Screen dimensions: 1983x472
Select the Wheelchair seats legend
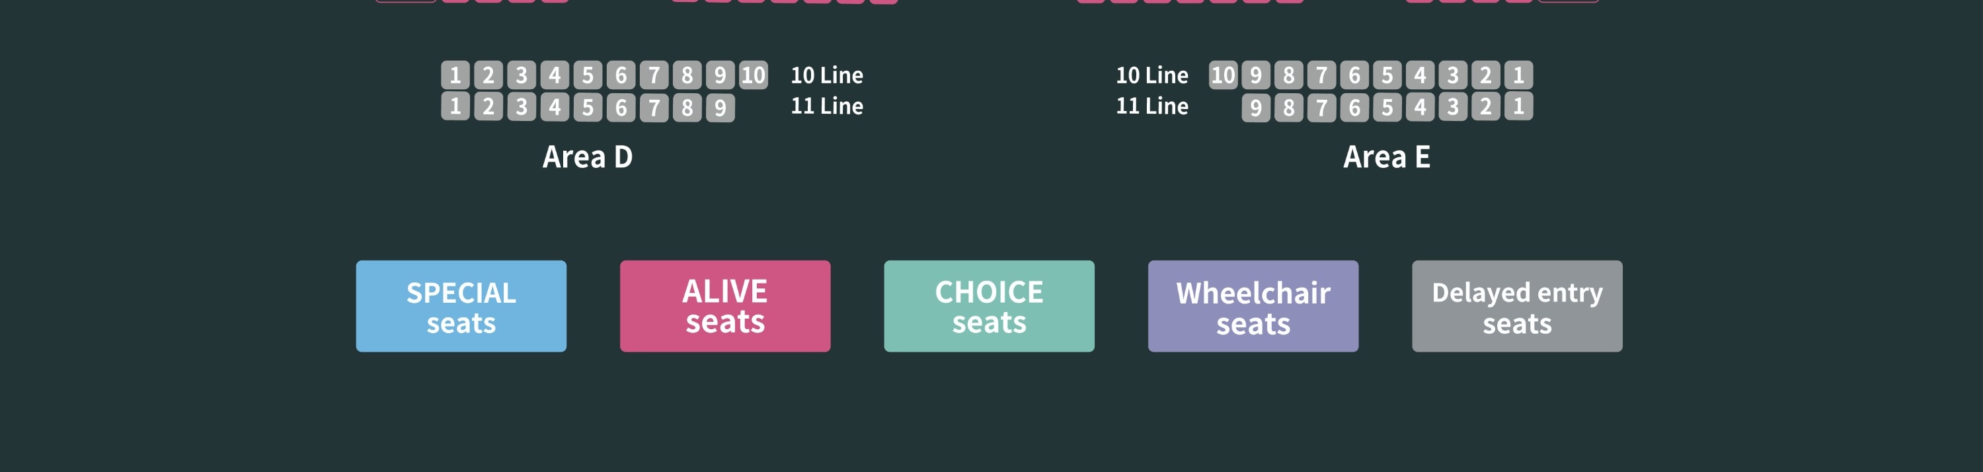(x=1253, y=307)
